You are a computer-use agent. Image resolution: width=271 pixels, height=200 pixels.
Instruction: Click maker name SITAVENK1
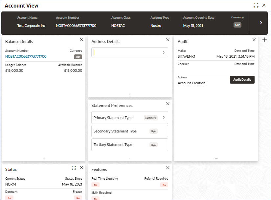186,56
